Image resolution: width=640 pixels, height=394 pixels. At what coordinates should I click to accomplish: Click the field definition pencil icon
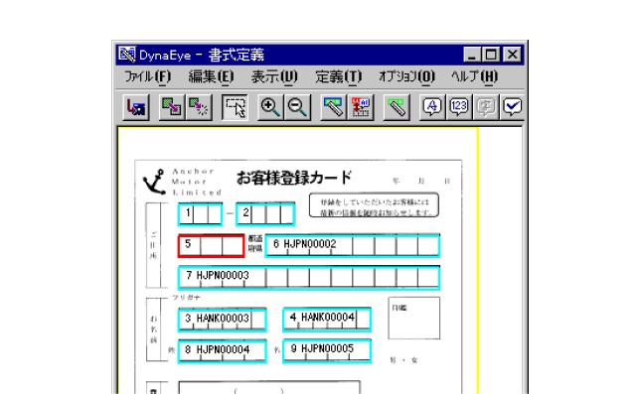click(x=333, y=107)
